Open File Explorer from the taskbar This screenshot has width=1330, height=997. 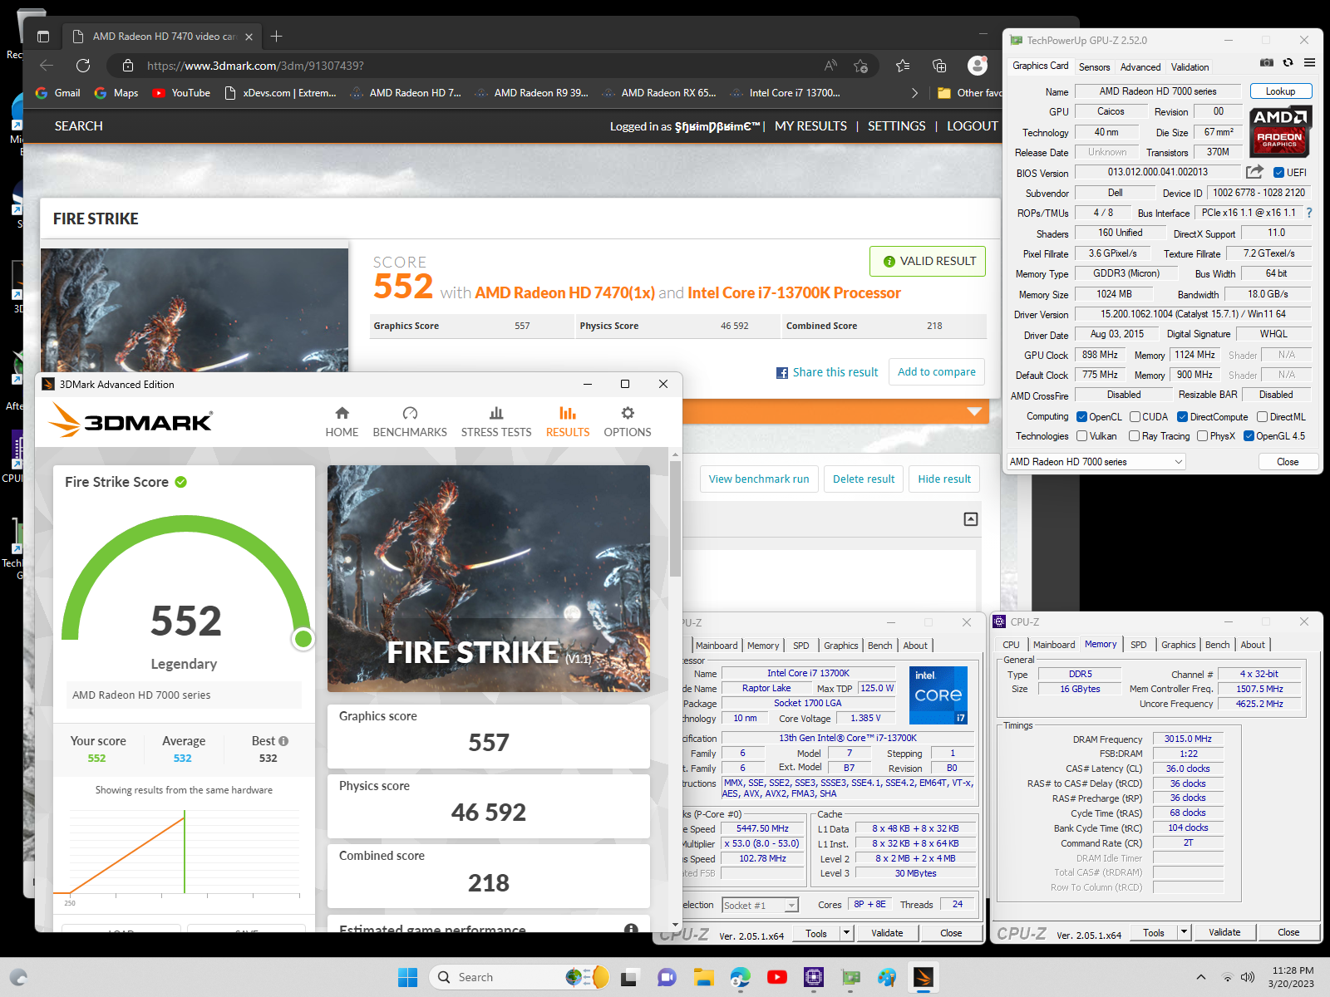pyautogui.click(x=704, y=977)
